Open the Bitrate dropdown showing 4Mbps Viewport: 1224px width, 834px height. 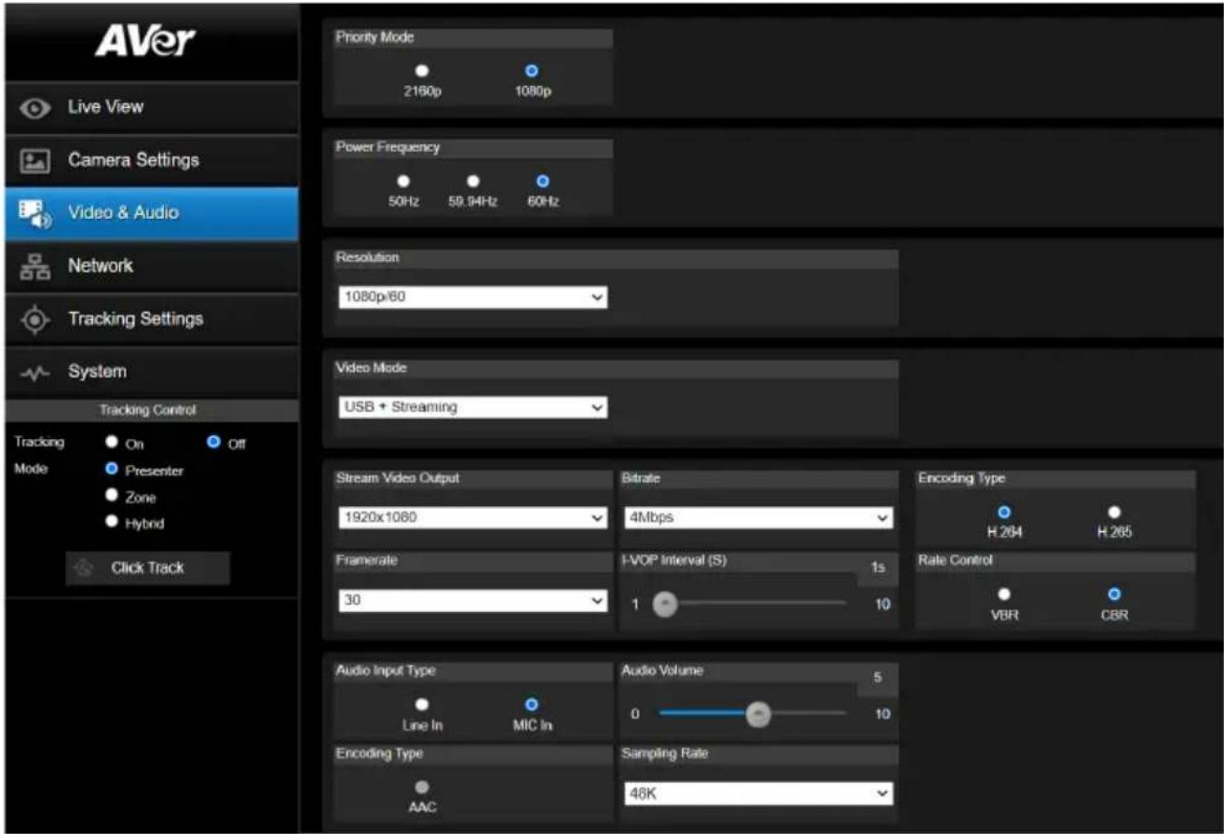pos(758,518)
